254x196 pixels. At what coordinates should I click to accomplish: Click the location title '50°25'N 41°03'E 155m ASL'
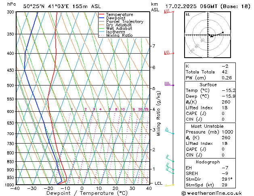pos(62,6)
